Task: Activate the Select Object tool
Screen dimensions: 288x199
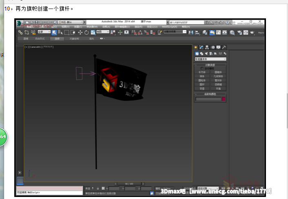Action: [x=54, y=33]
